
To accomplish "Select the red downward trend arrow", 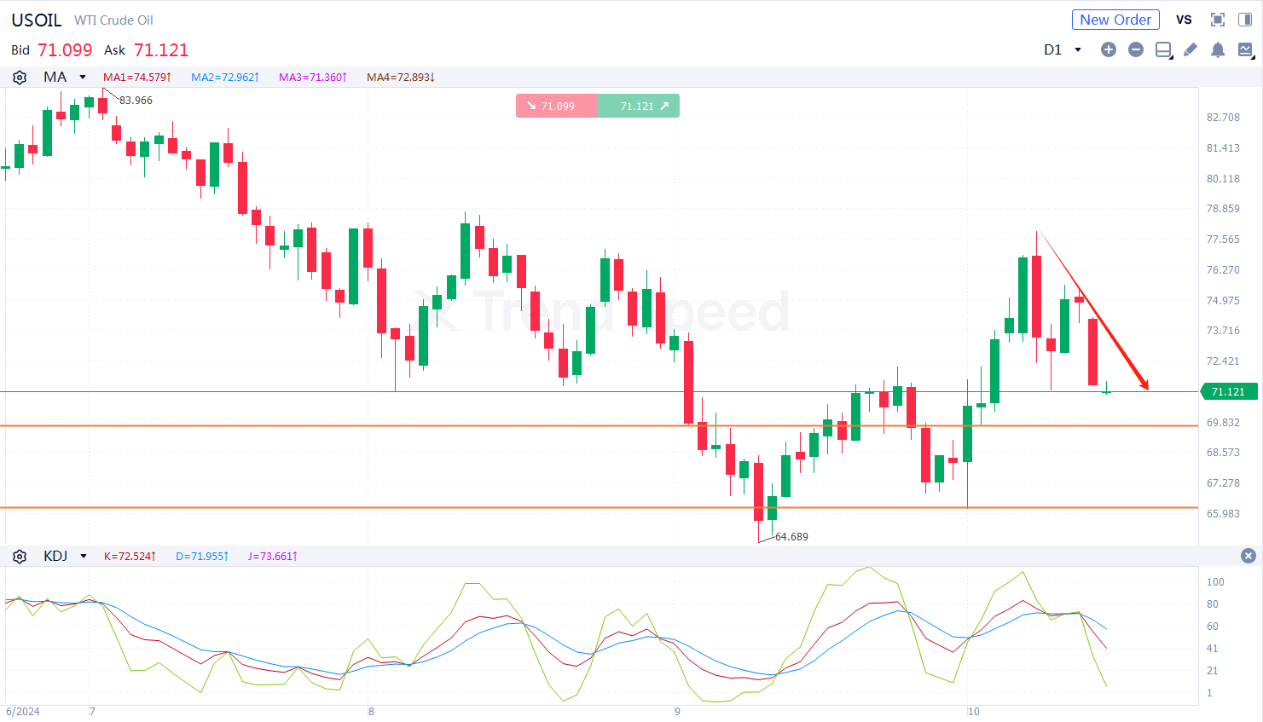I will [x=1093, y=310].
